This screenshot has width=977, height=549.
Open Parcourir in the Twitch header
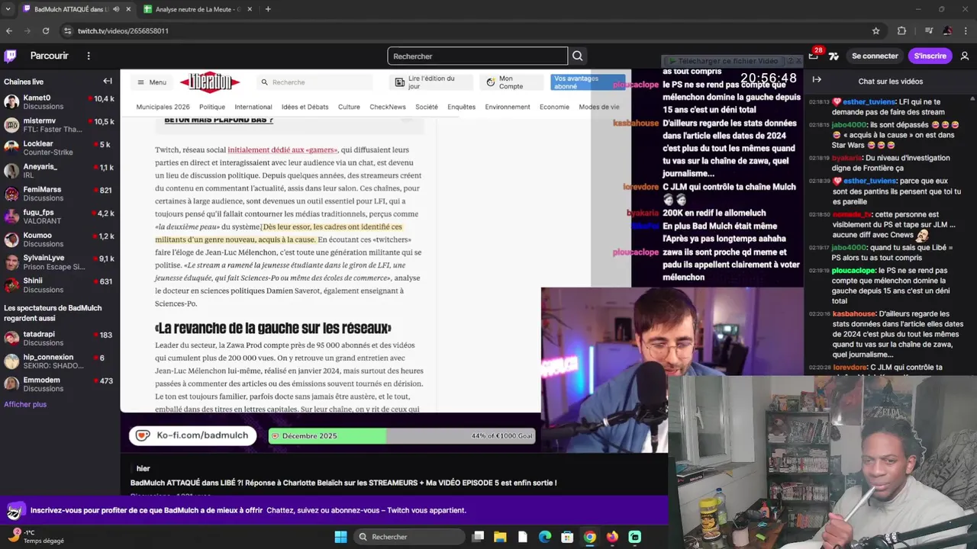coord(49,56)
